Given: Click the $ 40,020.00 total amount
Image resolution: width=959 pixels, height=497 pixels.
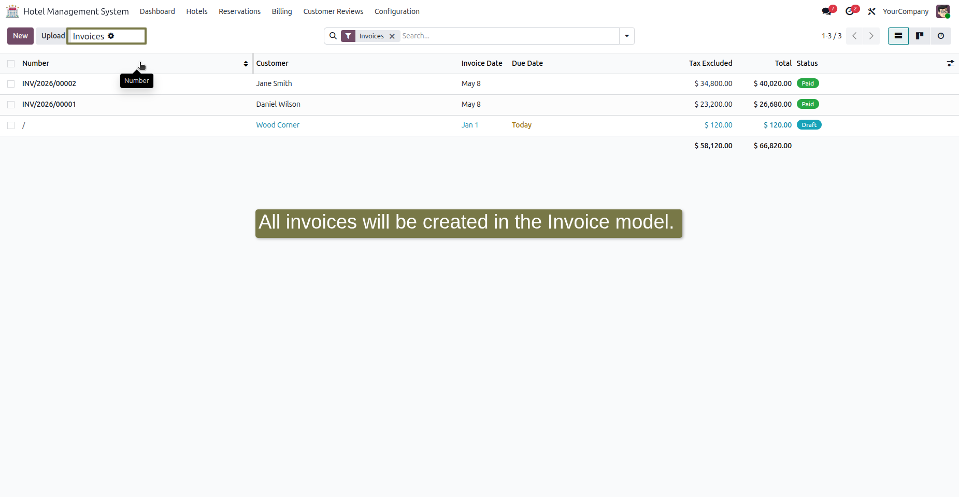Looking at the screenshot, I should [772, 83].
